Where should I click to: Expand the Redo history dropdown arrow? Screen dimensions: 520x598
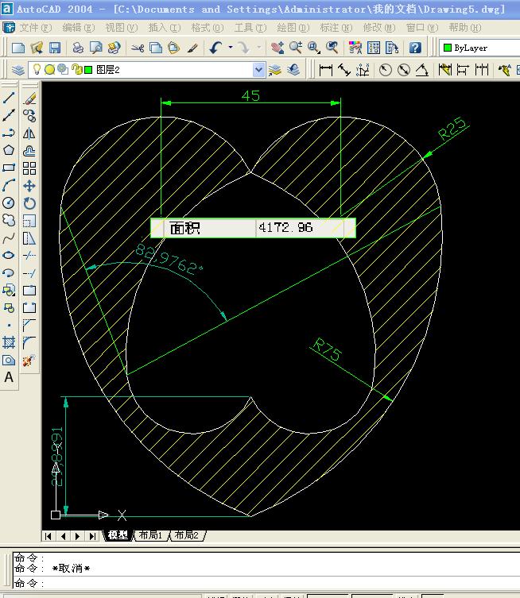tap(259, 48)
